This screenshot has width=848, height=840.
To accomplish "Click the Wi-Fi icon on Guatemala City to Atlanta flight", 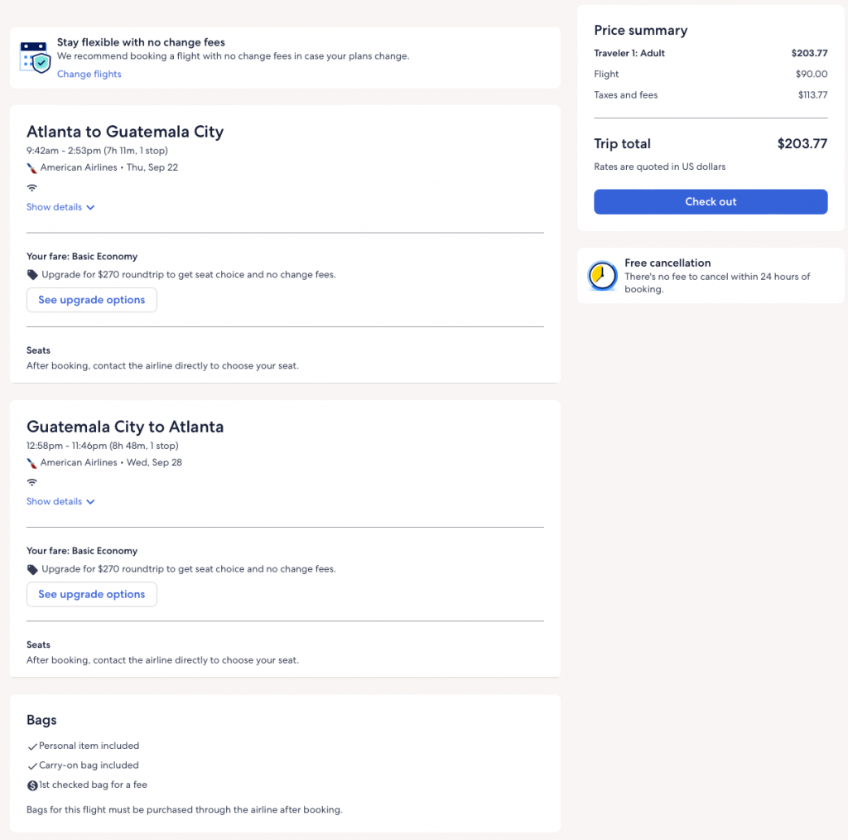I will click(32, 482).
